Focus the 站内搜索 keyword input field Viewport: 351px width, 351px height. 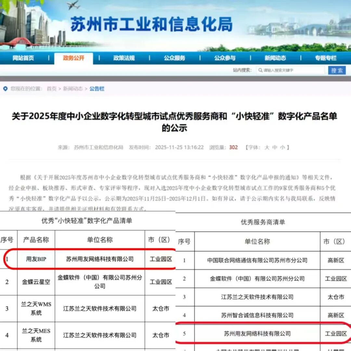[x=292, y=70]
